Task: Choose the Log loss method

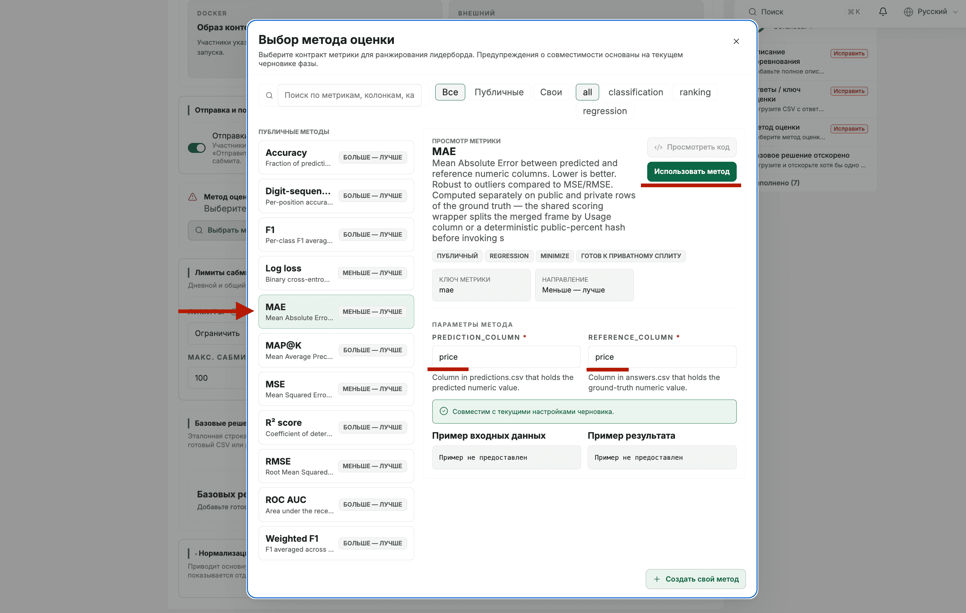Action: [x=336, y=273]
